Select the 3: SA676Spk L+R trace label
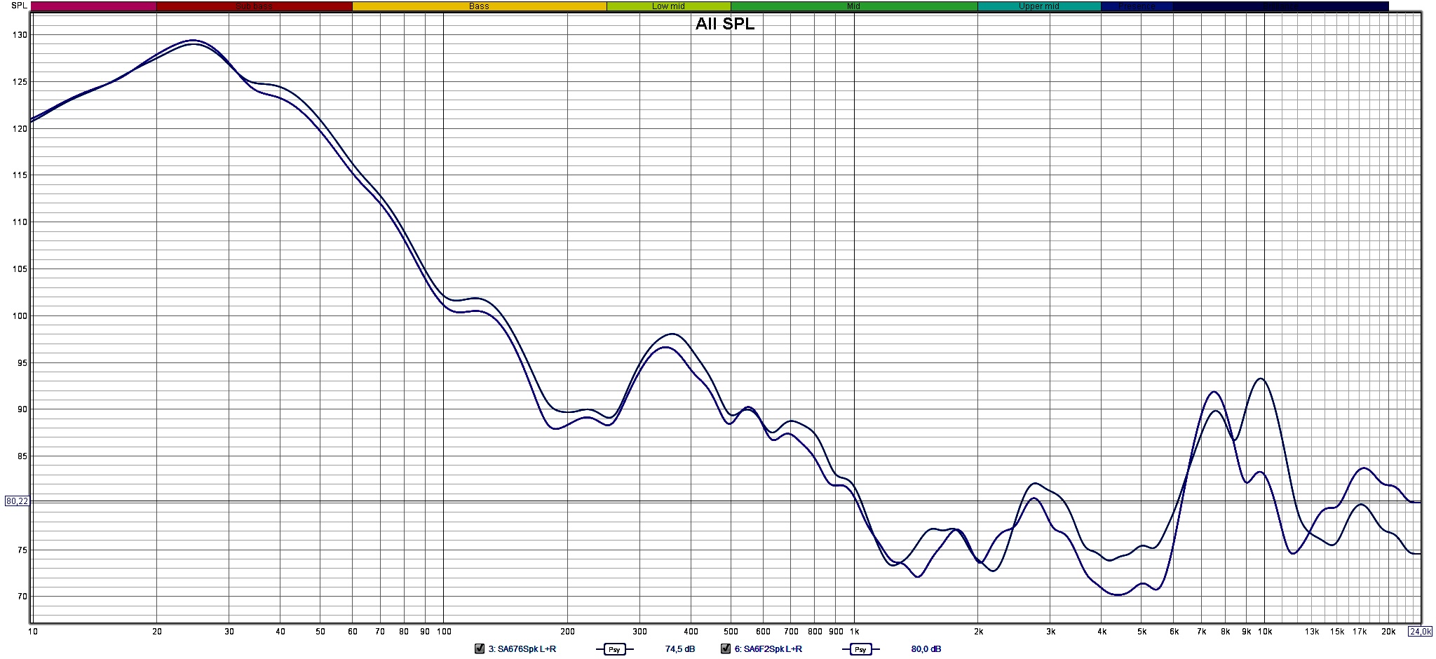 click(x=522, y=649)
